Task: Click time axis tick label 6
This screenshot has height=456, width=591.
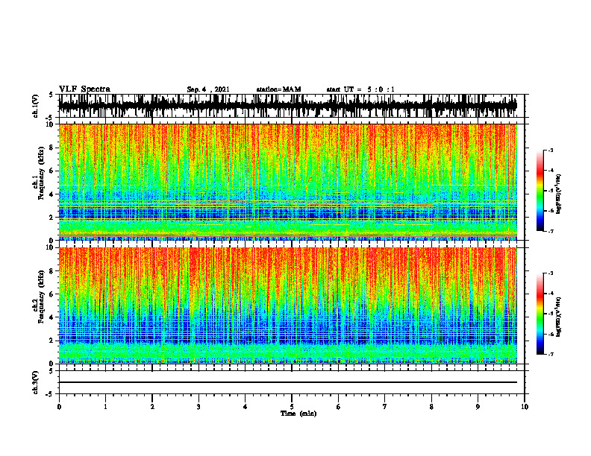Action: [x=339, y=407]
